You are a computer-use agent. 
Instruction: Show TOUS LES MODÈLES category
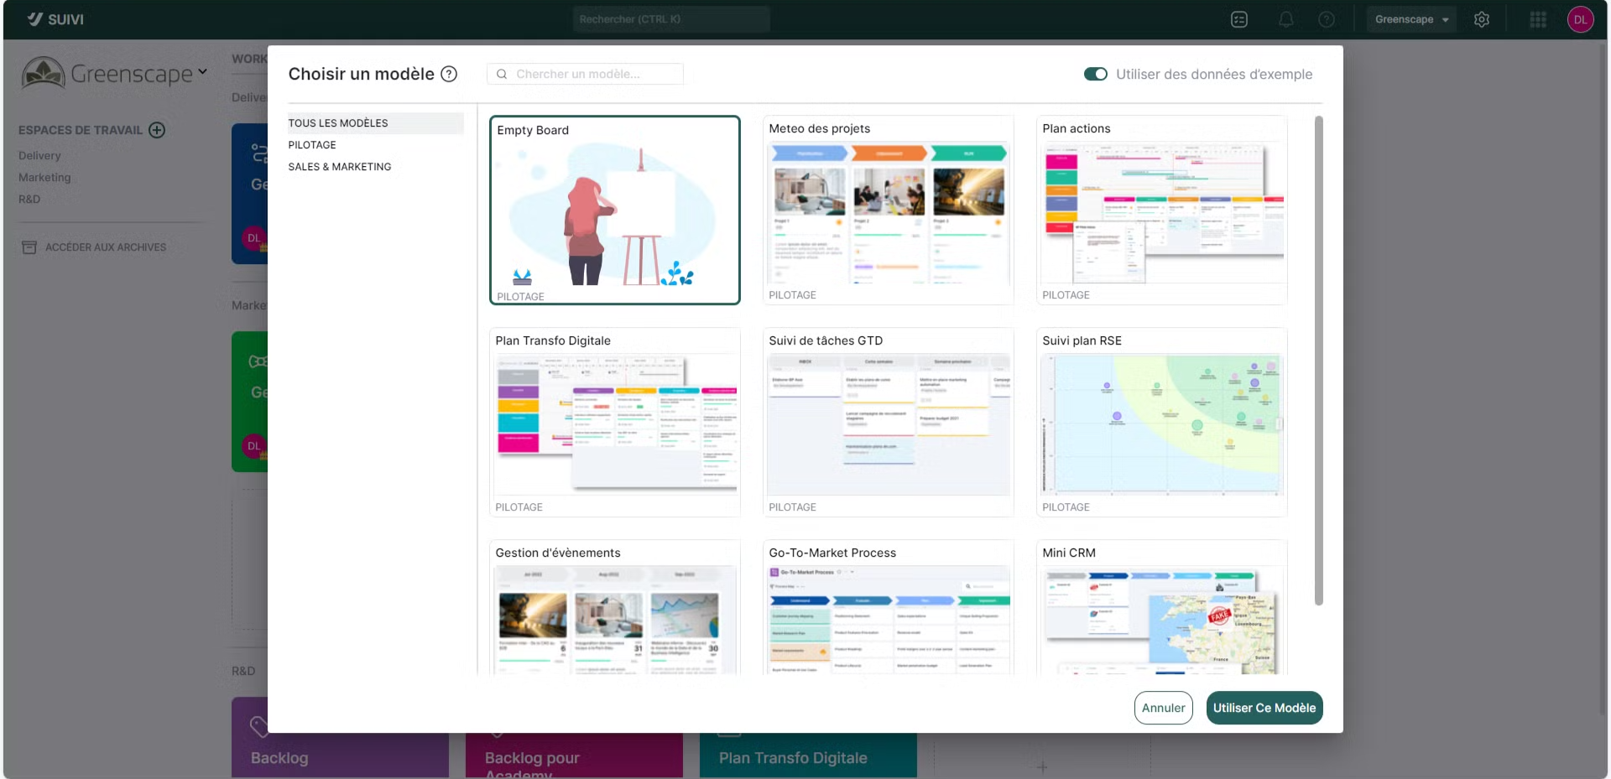338,123
